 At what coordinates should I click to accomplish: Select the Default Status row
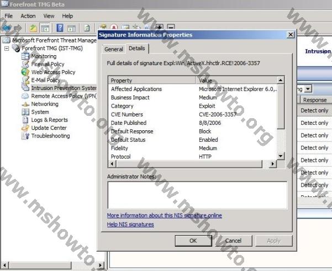point(193,140)
